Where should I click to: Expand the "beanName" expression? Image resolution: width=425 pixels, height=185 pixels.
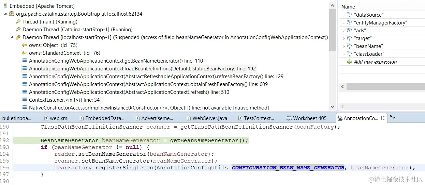343,46
